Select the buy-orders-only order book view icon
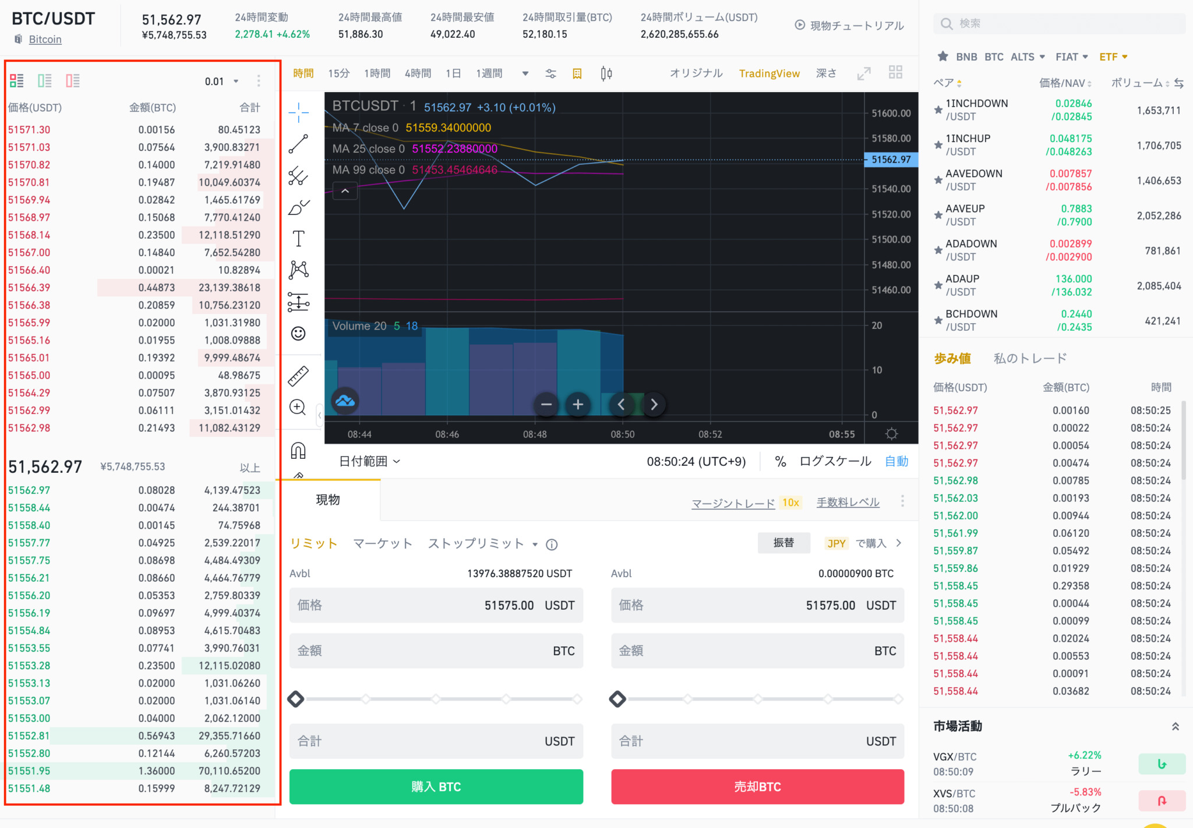 coord(45,81)
